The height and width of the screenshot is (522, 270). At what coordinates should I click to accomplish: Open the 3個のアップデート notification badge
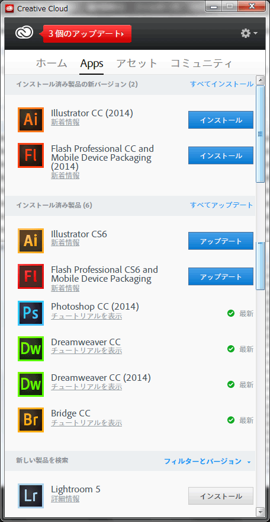tap(86, 34)
